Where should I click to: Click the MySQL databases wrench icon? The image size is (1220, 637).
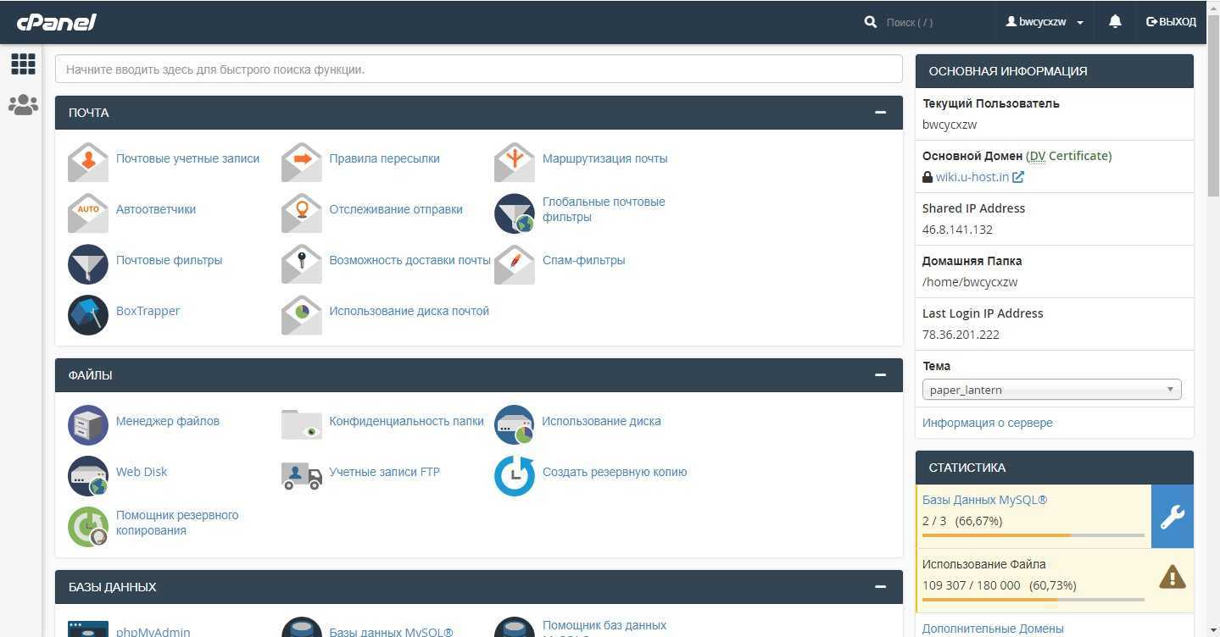tap(1172, 517)
